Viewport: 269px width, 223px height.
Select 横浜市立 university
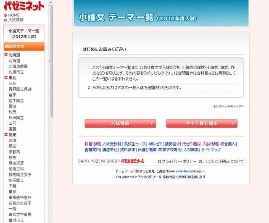16,220
